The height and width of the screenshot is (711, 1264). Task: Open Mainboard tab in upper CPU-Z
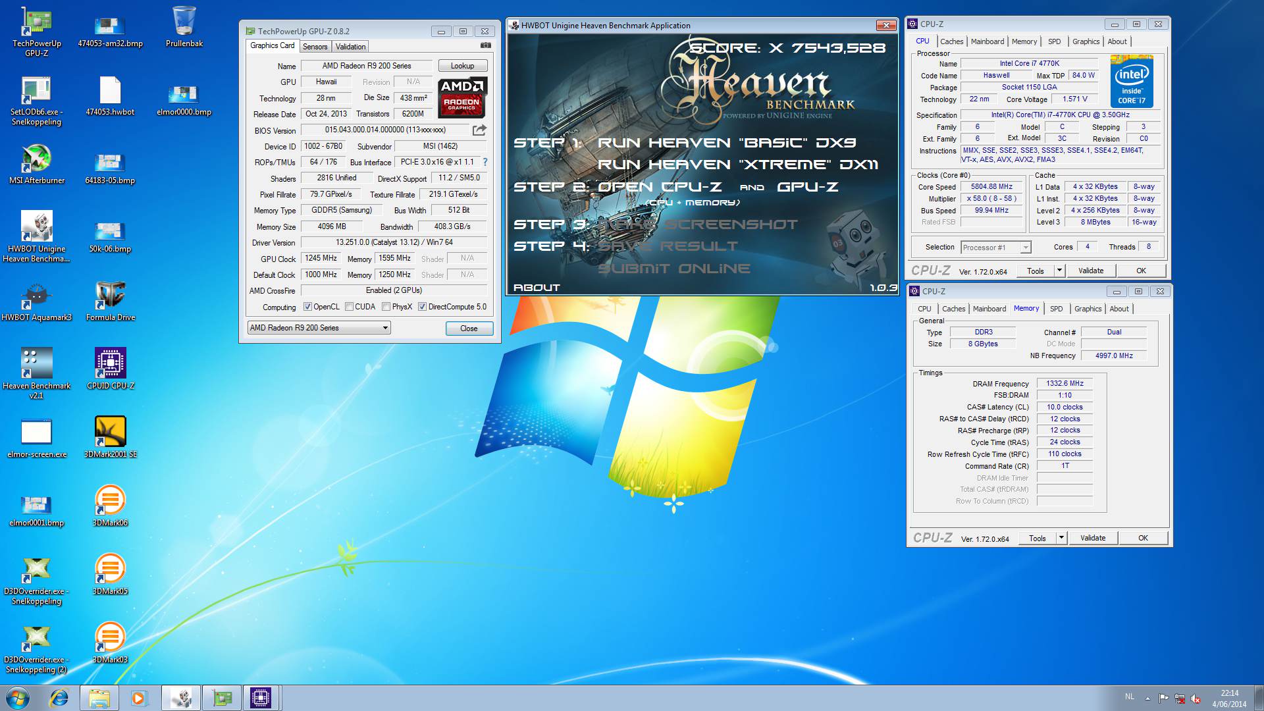pos(987,41)
